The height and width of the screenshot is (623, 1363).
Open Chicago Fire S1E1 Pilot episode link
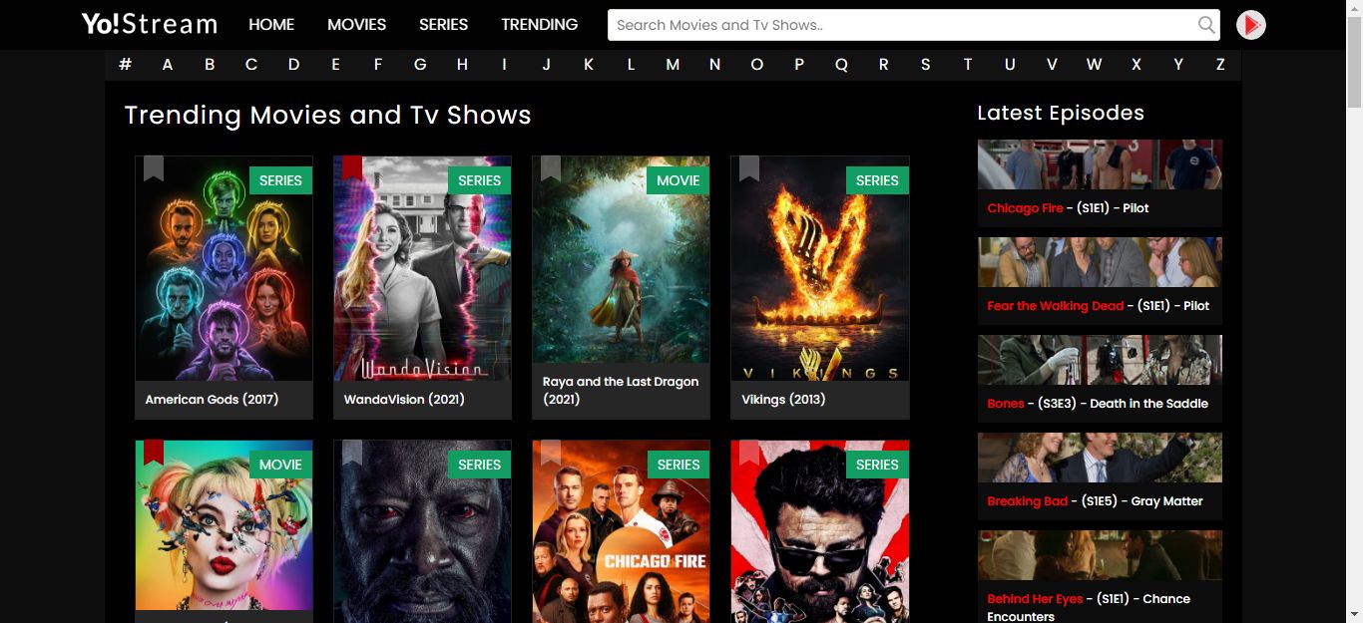coord(1068,208)
